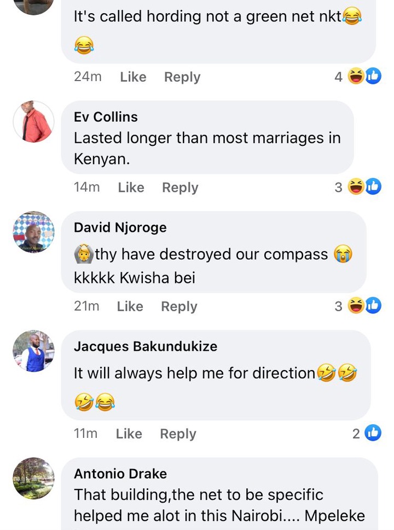
Task: Open reactions on the hording comment
Action: (x=357, y=76)
